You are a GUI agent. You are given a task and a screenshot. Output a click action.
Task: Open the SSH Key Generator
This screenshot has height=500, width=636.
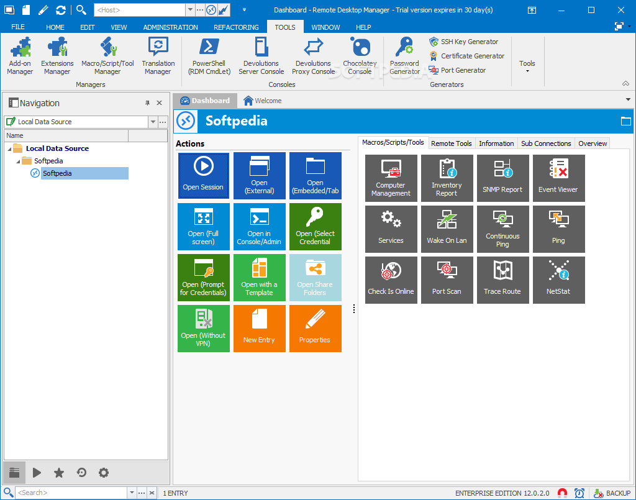click(463, 42)
